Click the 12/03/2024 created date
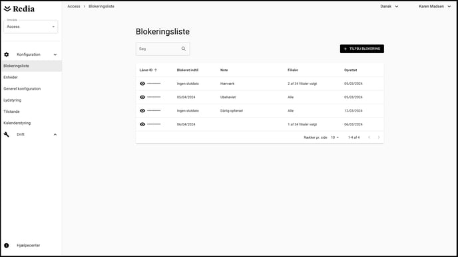458x257 pixels. (353, 111)
